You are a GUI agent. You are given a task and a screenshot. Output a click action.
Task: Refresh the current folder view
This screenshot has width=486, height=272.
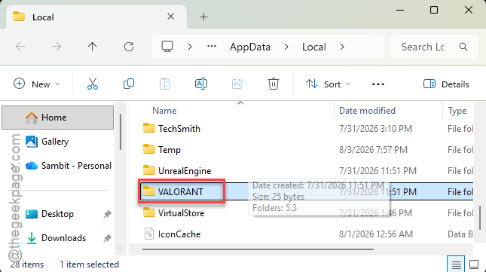(x=129, y=47)
